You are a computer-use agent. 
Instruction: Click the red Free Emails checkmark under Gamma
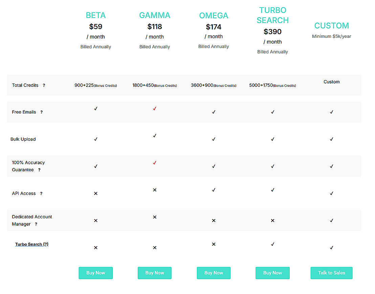[x=155, y=109]
